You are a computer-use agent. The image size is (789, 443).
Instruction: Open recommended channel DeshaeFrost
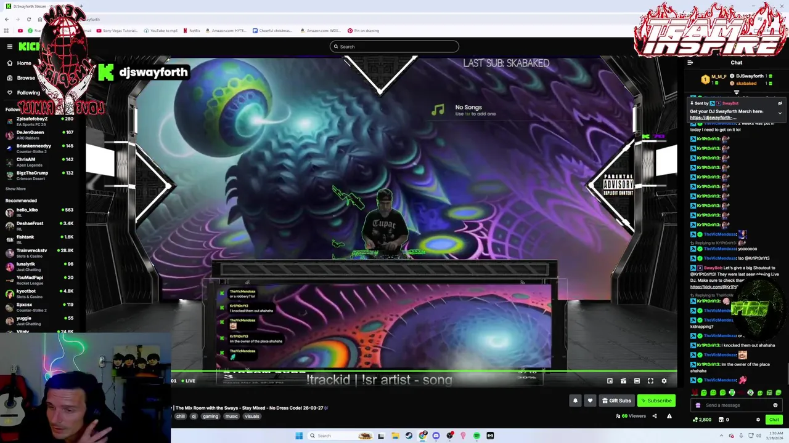pyautogui.click(x=40, y=226)
